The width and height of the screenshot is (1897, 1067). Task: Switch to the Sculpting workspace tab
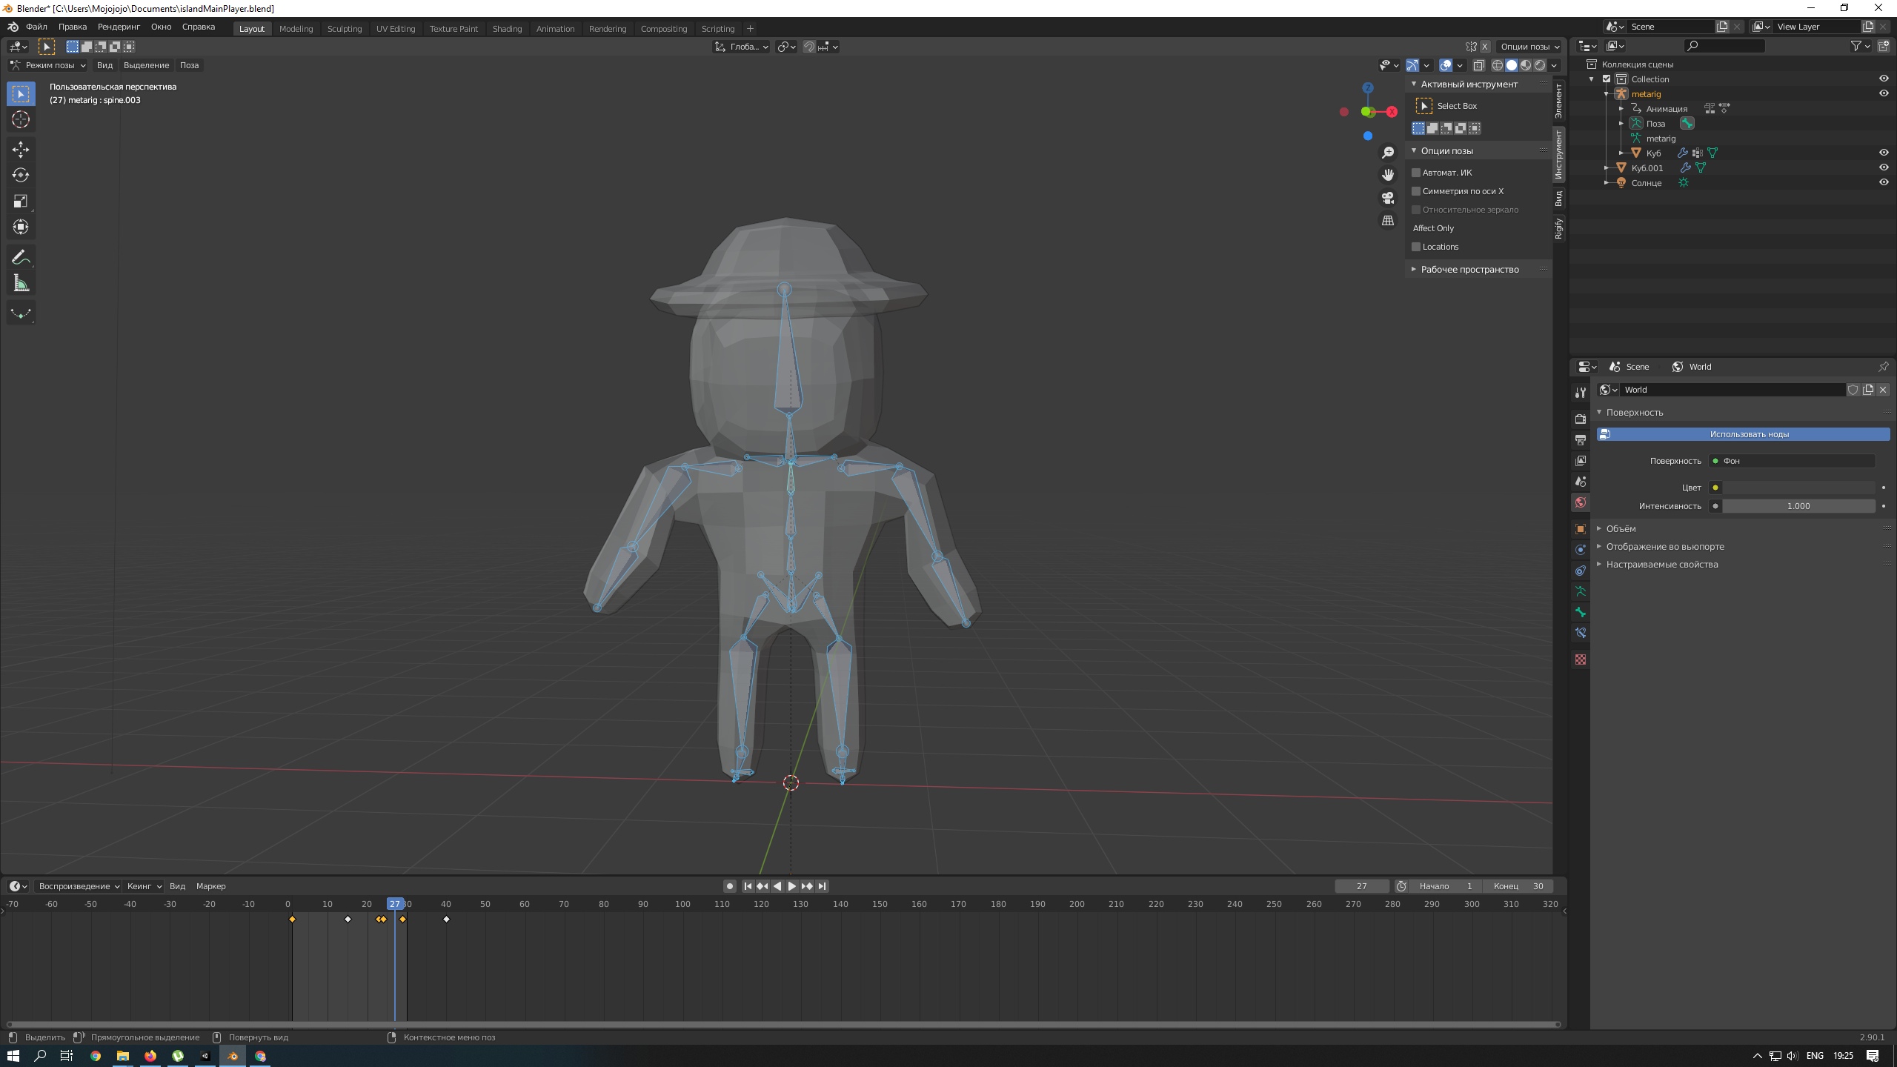345,29
